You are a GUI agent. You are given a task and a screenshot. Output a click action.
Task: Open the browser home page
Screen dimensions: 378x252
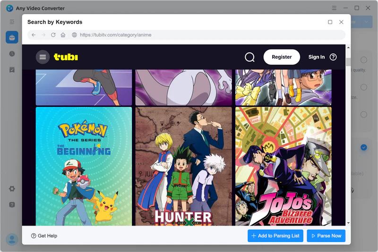point(63,35)
